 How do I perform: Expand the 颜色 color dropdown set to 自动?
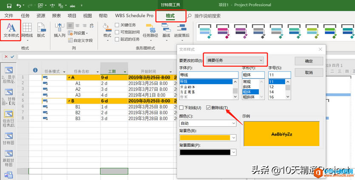pos(207,123)
